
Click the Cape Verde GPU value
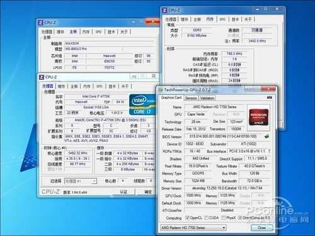[x=196, y=115]
